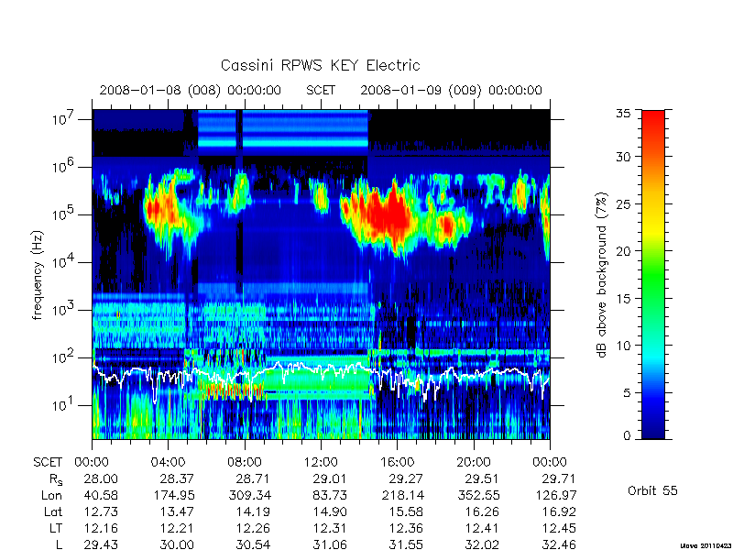Viewport: 733px width, 550px height.
Task: Click the Lat value "12.73"
Action: click(101, 511)
